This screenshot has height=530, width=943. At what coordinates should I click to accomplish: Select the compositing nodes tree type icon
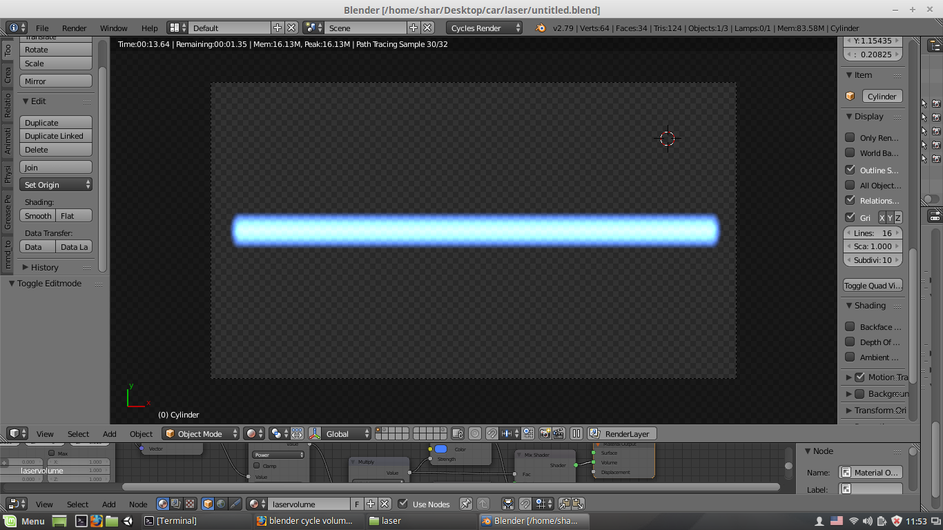[176, 504]
